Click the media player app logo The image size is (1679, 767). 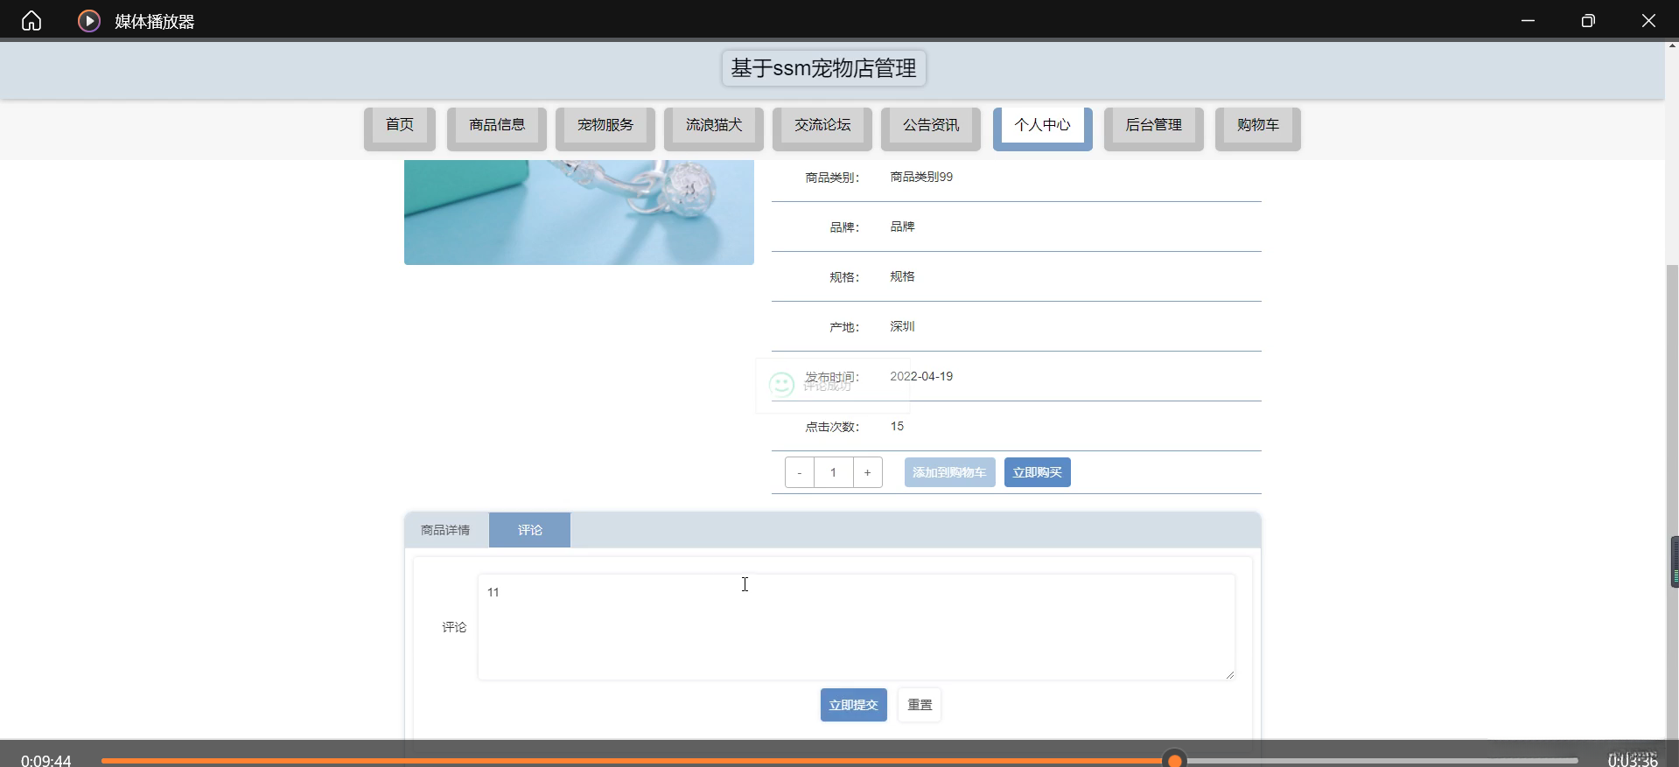coord(89,20)
